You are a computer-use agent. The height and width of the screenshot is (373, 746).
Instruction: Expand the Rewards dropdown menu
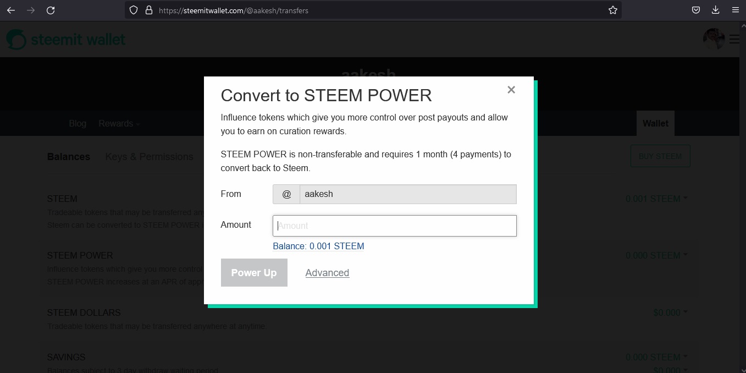[119, 123]
